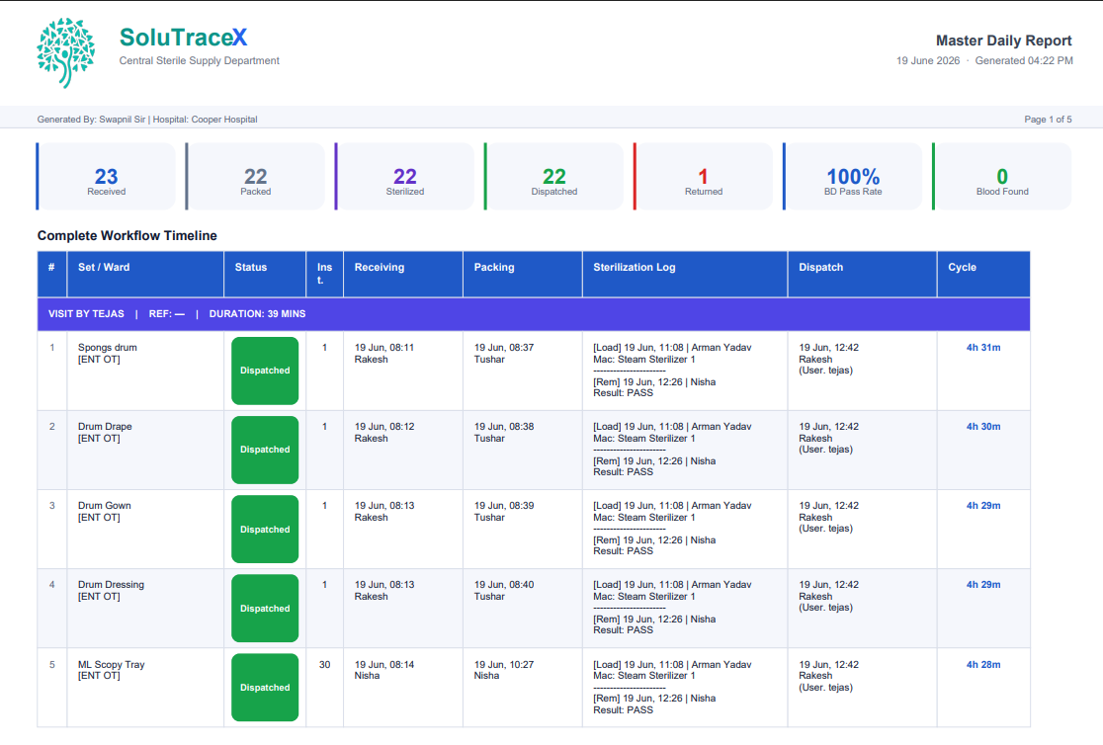Click the 1 Returned summary card
The image size is (1103, 745).
[704, 177]
